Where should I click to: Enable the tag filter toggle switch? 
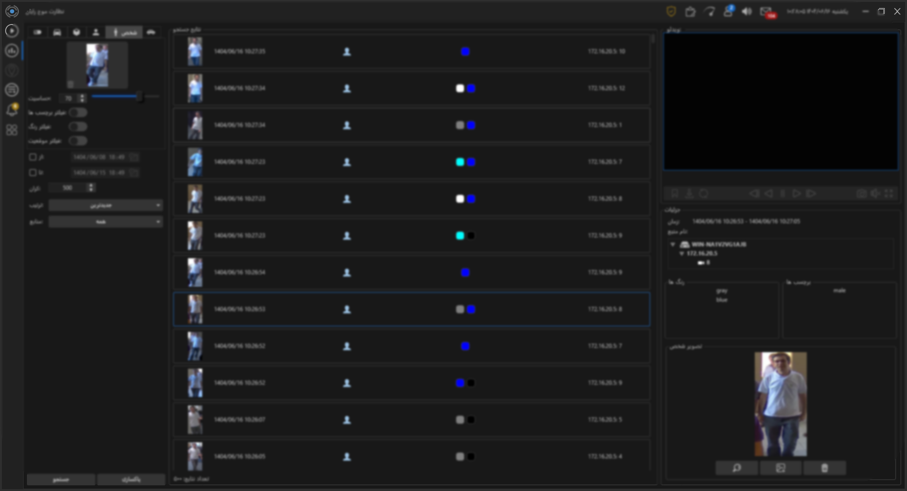click(x=78, y=112)
